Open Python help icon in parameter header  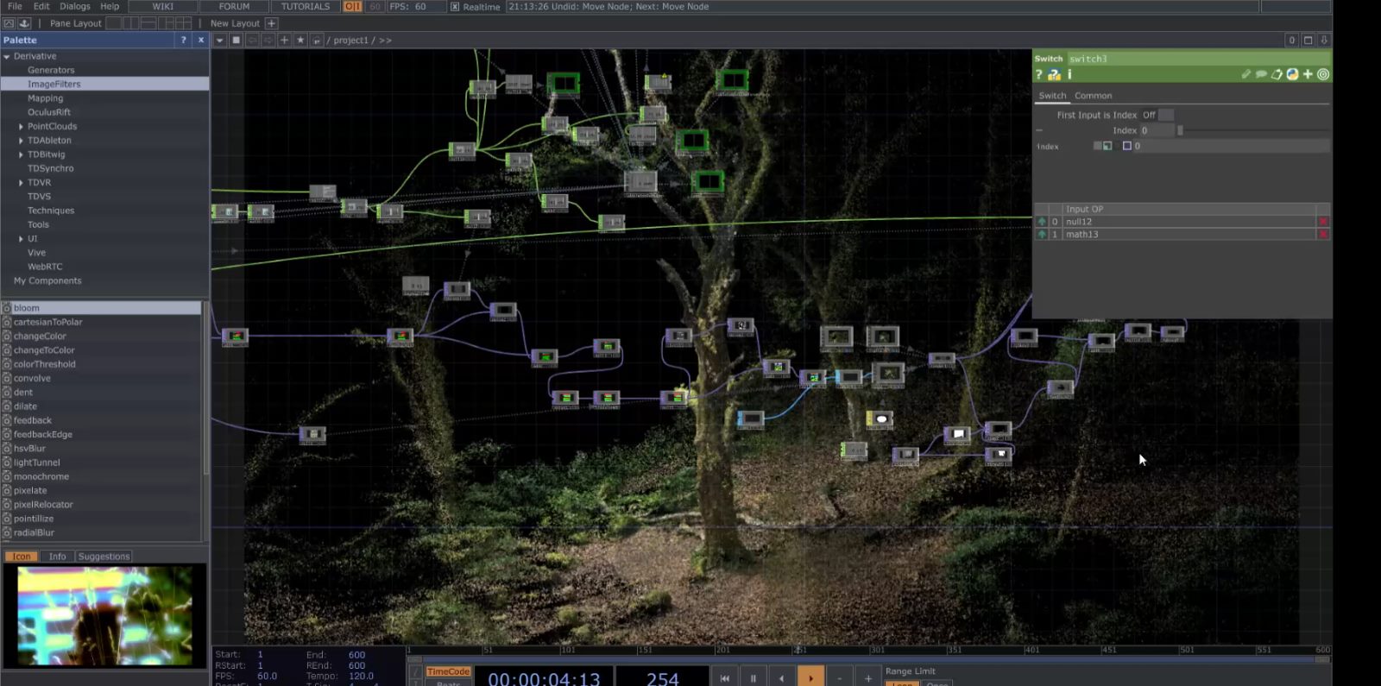(x=1054, y=74)
